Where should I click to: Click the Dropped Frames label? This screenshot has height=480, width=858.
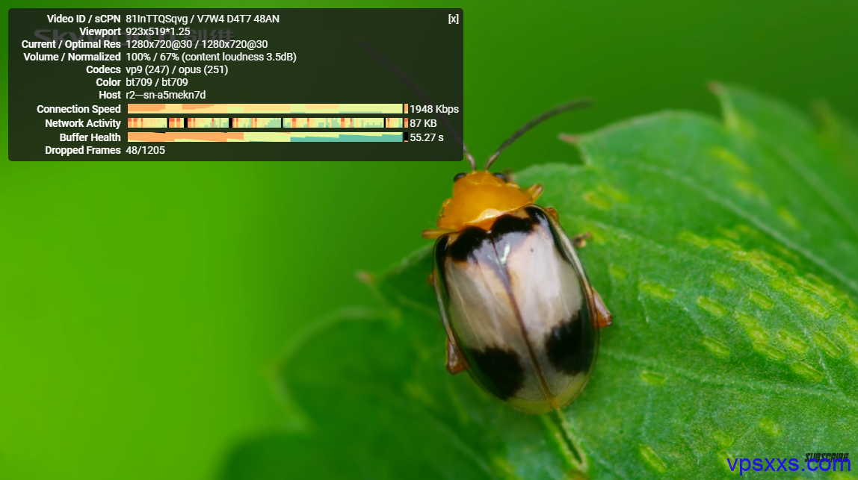pos(83,150)
